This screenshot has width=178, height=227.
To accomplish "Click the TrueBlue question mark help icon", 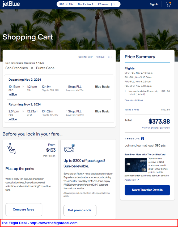I will tap(143, 139).
